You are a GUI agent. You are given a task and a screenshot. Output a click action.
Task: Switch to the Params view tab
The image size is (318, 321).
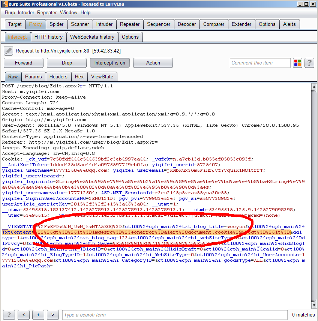pyautogui.click(x=34, y=77)
